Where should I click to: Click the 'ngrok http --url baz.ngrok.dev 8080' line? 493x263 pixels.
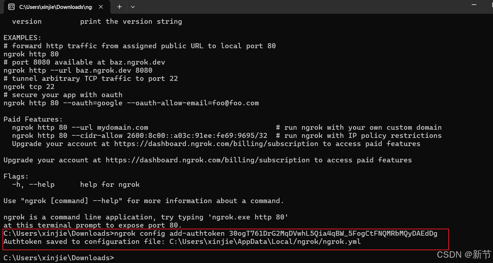pos(78,71)
